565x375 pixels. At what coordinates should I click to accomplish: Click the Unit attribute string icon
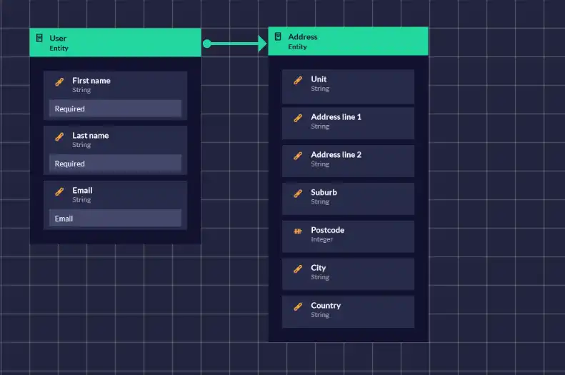point(298,80)
